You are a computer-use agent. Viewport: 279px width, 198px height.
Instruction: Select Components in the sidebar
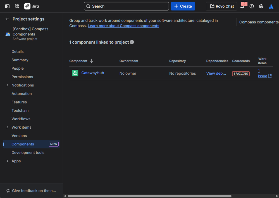coord(23,144)
